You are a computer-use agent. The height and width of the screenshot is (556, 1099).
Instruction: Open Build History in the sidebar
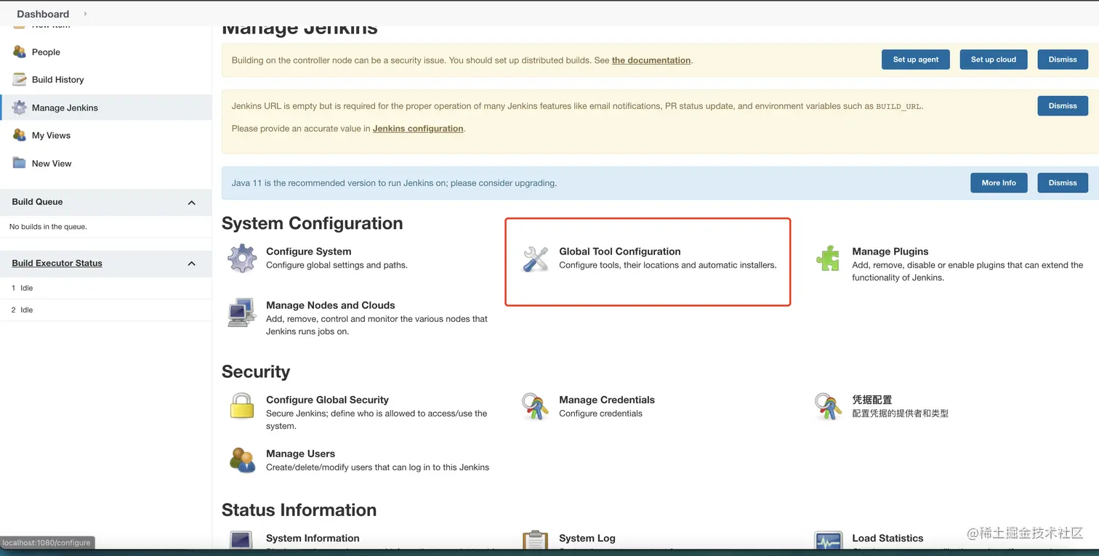(x=57, y=80)
